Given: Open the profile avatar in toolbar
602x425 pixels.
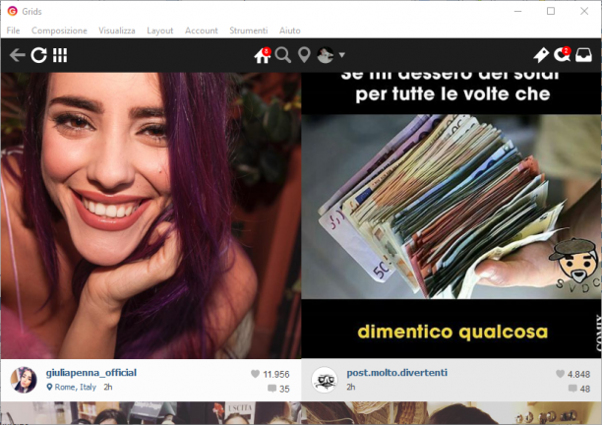Looking at the screenshot, I should [x=326, y=55].
